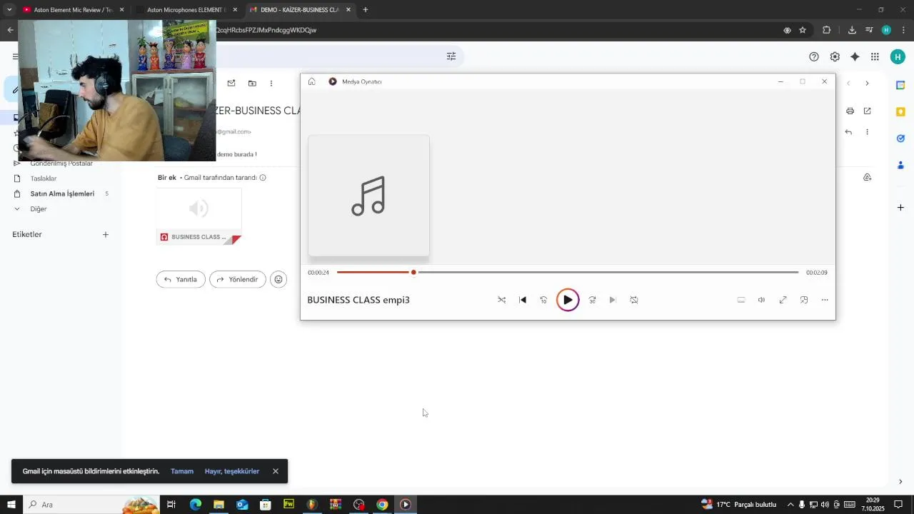The height and width of the screenshot is (514, 914).
Task: Reply using the arrow icon
Action: coord(848,132)
